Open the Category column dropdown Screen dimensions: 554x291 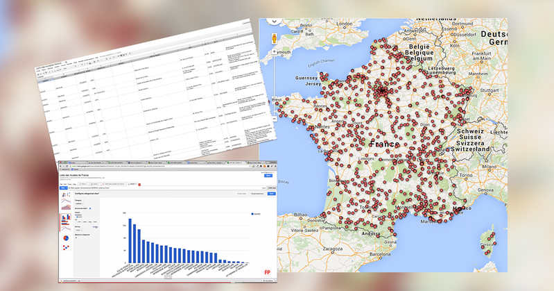(80, 203)
